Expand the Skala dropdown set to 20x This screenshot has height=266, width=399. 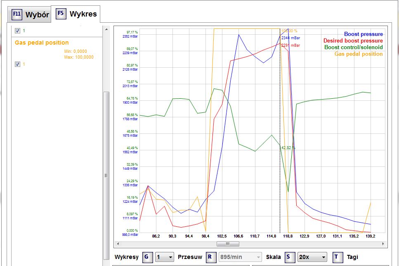coord(312,257)
